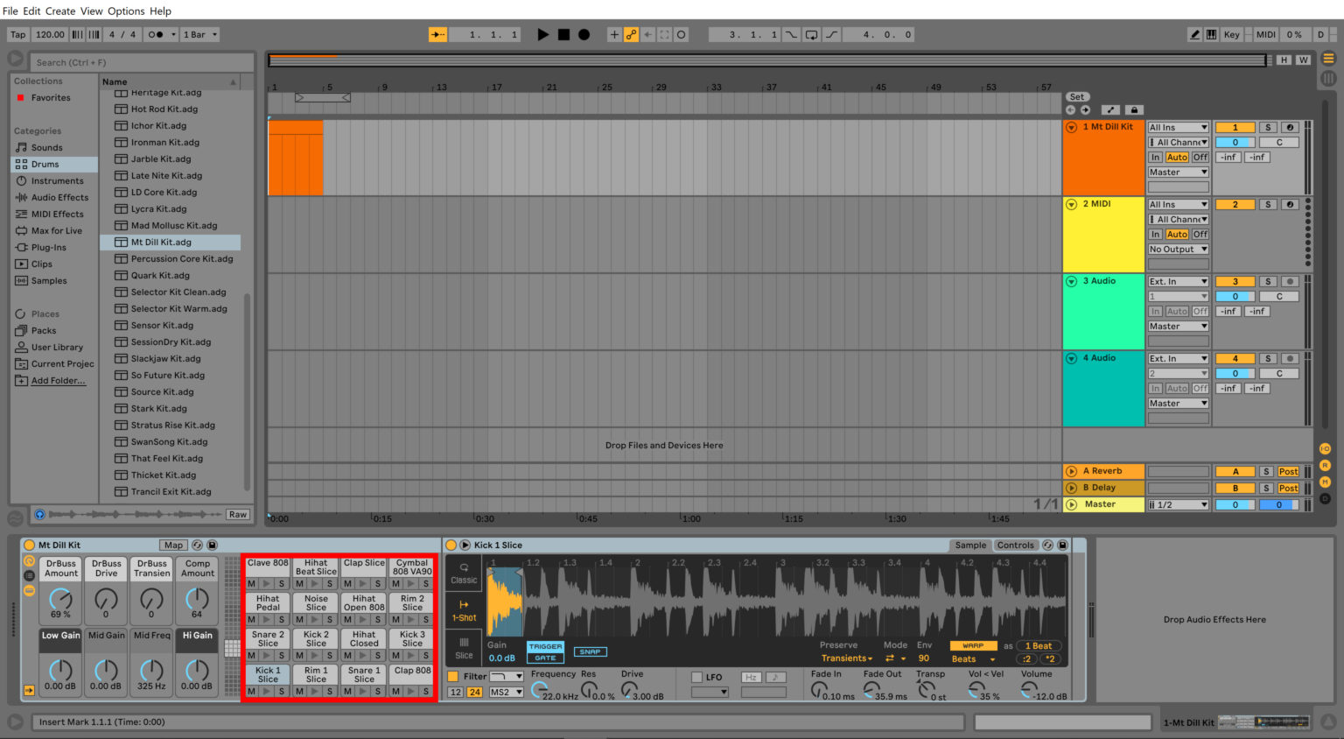Viewport: 1344px width, 739px height.
Task: Activate GATE mode below the Trigger button
Action: click(x=544, y=658)
